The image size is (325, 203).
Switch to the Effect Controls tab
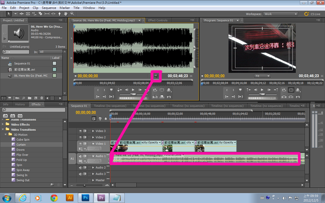point(158,20)
